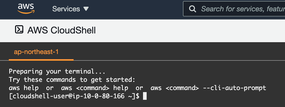The width and height of the screenshot is (285, 107).
Task: Click the orange underline beneath ap-northeast-1
Action: point(41,60)
